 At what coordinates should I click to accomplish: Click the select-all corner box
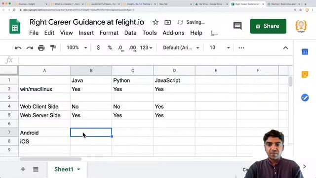point(9,70)
